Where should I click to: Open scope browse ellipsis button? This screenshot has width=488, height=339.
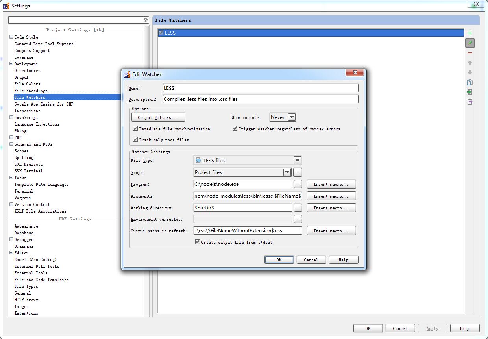pyautogui.click(x=298, y=172)
